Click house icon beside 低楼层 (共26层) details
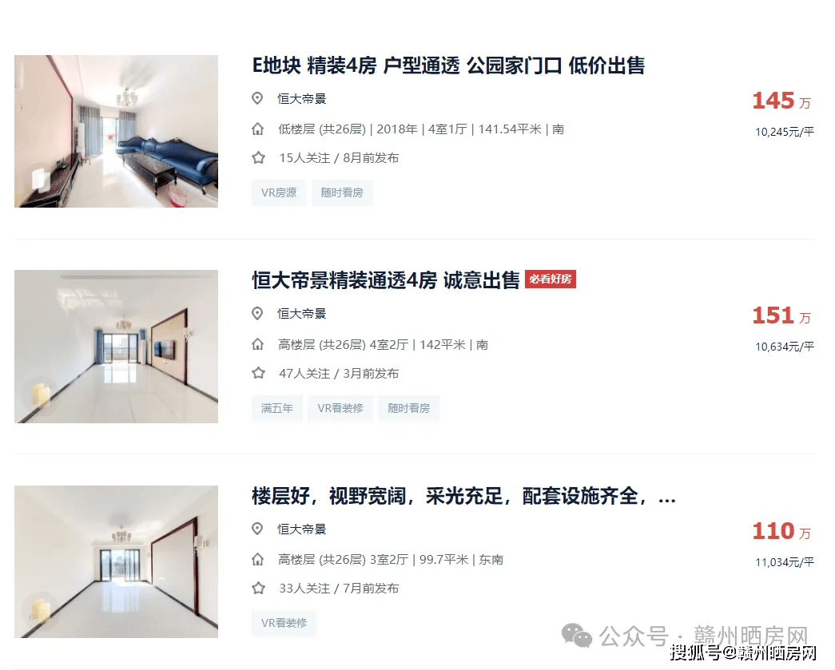835x670 pixels. coord(258,129)
